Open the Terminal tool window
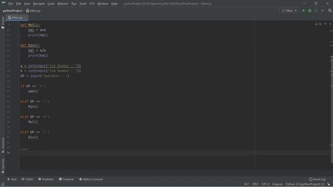Image resolution: width=333 pixels, height=187 pixels. coord(66,179)
